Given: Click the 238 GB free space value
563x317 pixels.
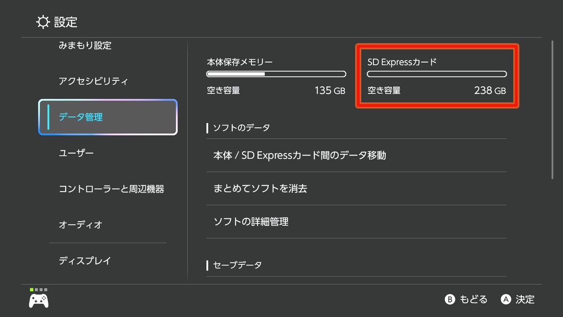Looking at the screenshot, I should (490, 91).
